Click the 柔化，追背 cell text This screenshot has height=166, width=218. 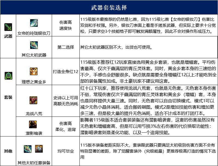click(x=66, y=130)
